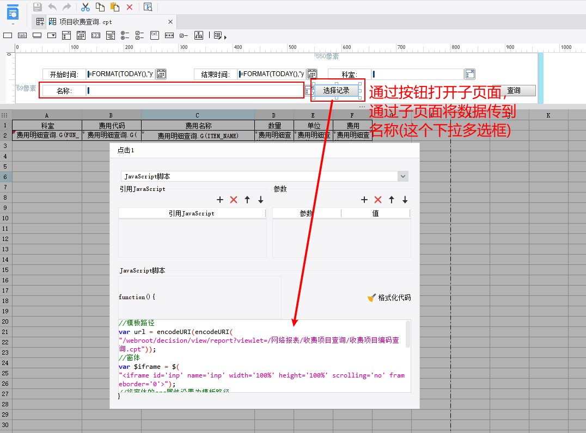Select the radio button group widget icon
This screenshot has width=586, height=433.
click(x=125, y=35)
